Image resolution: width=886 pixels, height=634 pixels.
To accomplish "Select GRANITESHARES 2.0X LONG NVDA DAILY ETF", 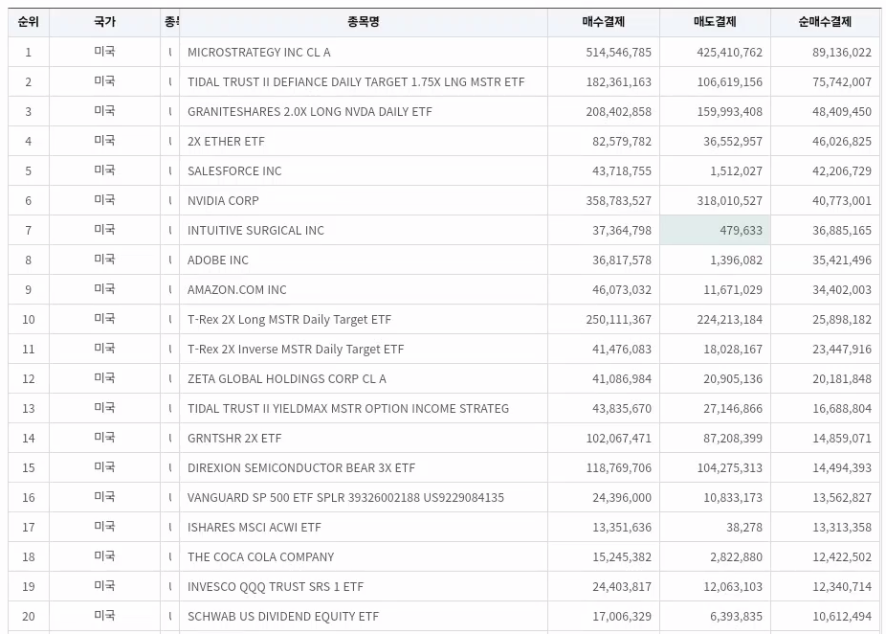I will coord(310,112).
